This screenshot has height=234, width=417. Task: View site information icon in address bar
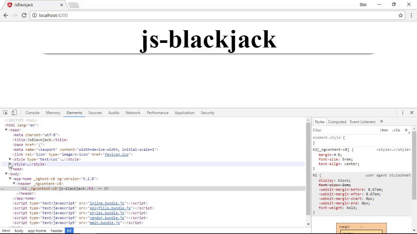pyautogui.click(x=35, y=15)
